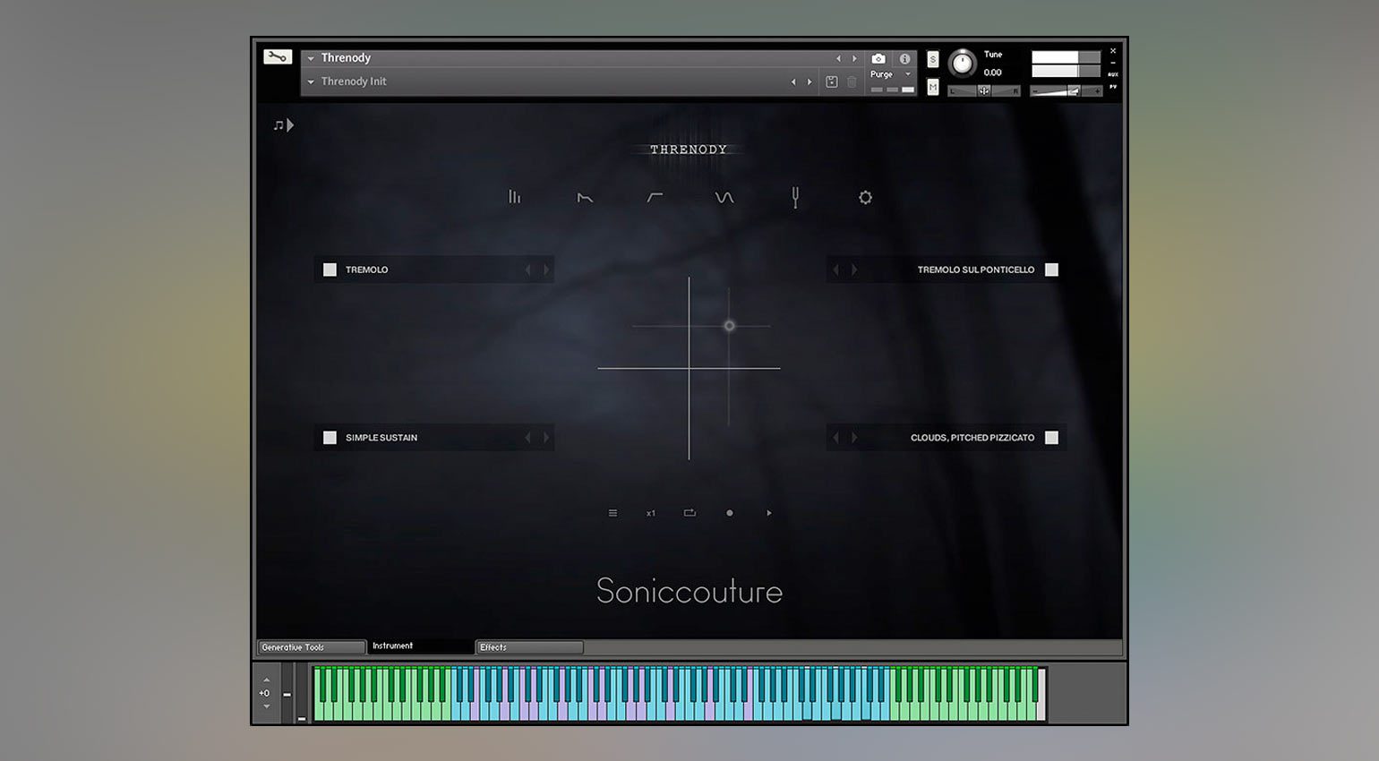Open the filter shape page icon
Image resolution: width=1379 pixels, height=761 pixels.
655,197
